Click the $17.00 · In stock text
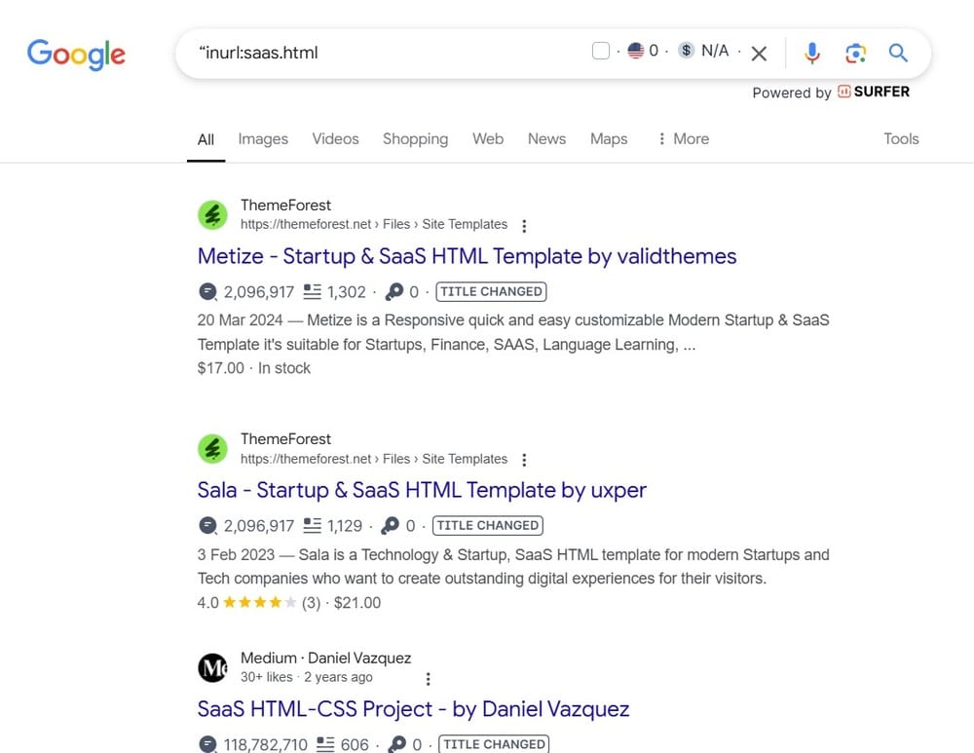The height and width of the screenshot is (753, 974). tap(253, 368)
